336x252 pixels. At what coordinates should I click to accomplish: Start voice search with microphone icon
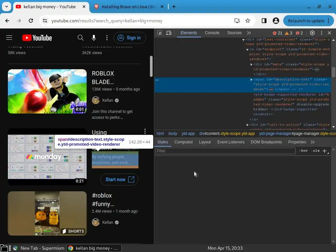(x=94, y=38)
